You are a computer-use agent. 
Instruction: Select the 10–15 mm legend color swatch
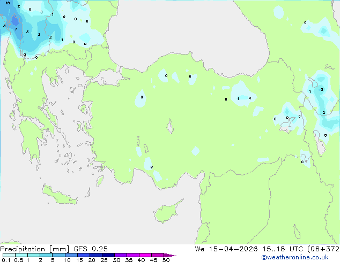(71, 255)
